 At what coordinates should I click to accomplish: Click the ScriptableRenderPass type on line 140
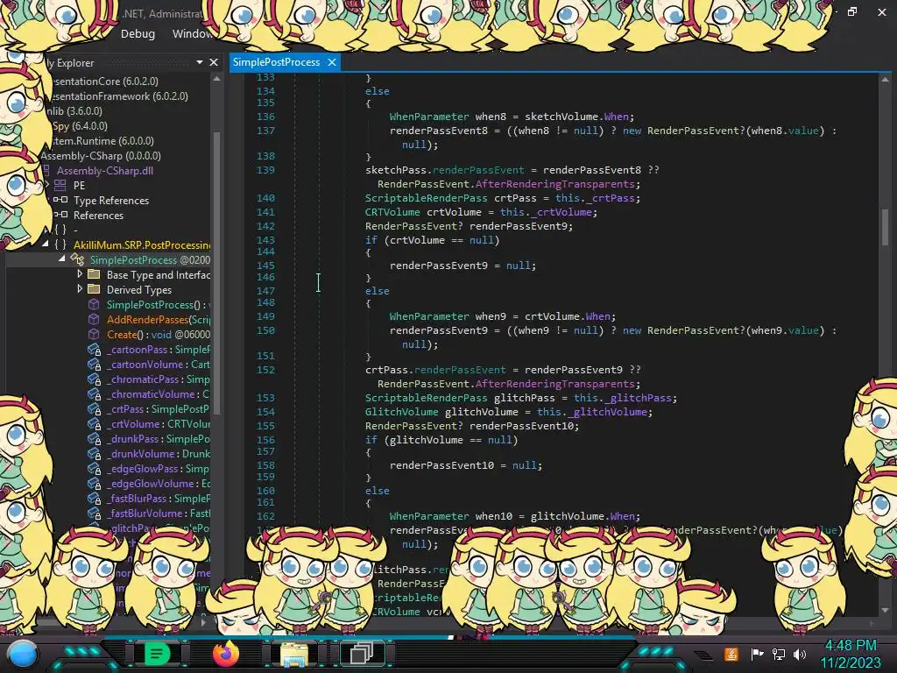point(427,198)
